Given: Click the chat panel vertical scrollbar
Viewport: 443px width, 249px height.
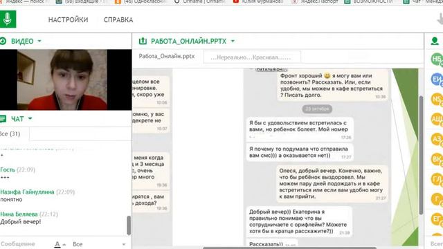Looking at the screenshot, I should 129,225.
